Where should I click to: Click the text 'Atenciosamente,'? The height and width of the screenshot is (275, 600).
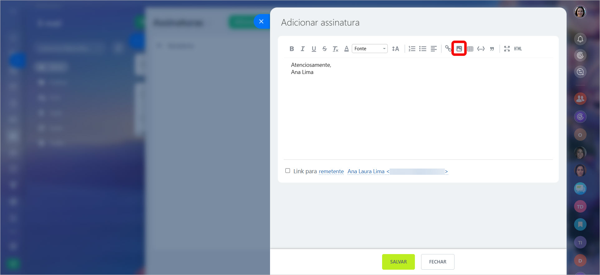coord(311,65)
